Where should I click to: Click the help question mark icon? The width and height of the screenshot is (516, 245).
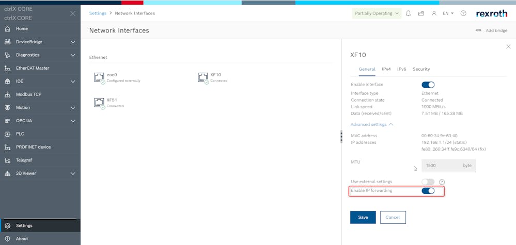tap(463, 13)
